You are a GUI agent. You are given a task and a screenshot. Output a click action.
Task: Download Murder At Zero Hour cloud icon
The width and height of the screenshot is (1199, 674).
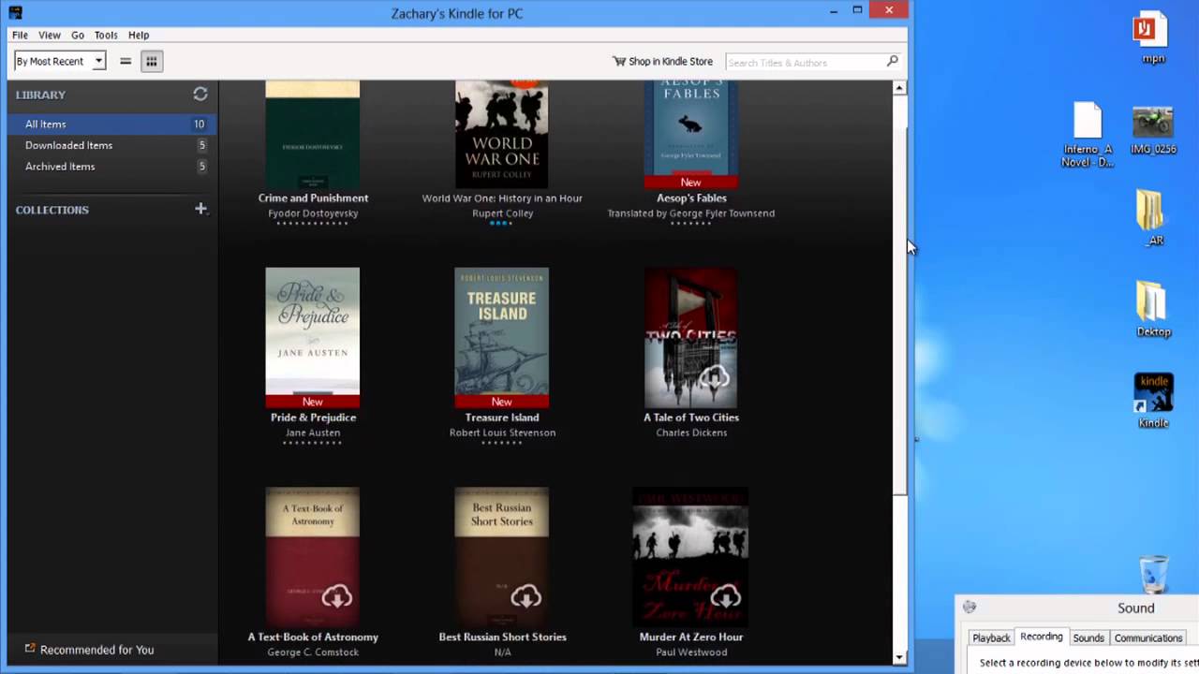pyautogui.click(x=726, y=596)
